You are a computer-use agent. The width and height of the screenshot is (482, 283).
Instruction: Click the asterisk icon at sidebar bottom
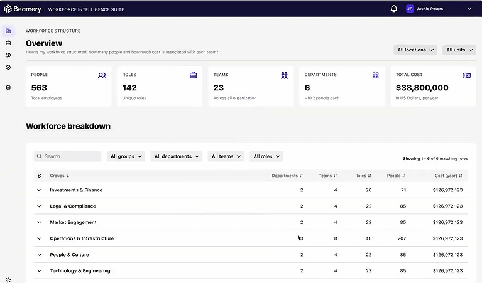(8, 280)
